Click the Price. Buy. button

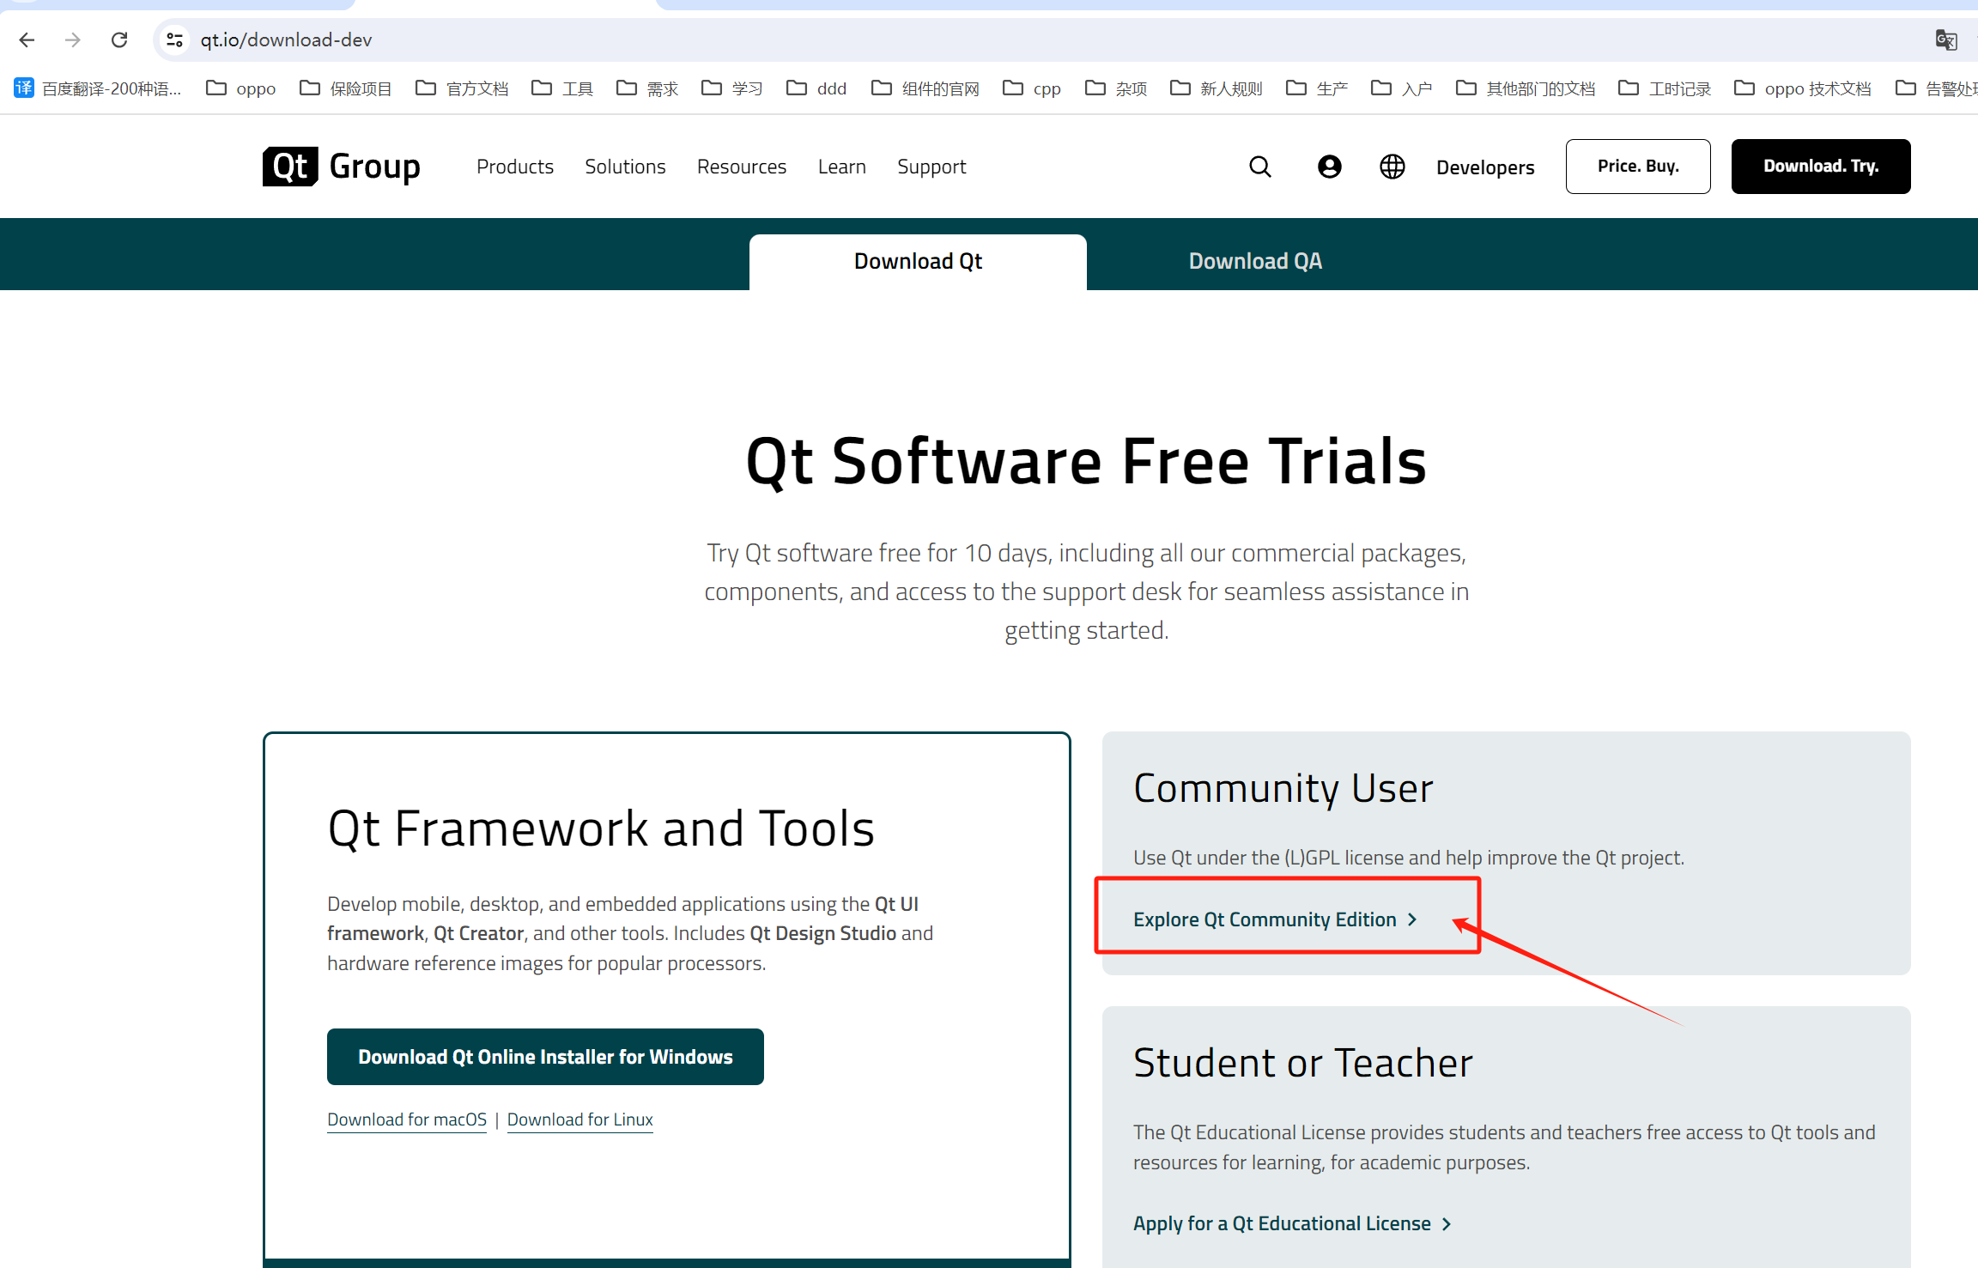click(1638, 167)
